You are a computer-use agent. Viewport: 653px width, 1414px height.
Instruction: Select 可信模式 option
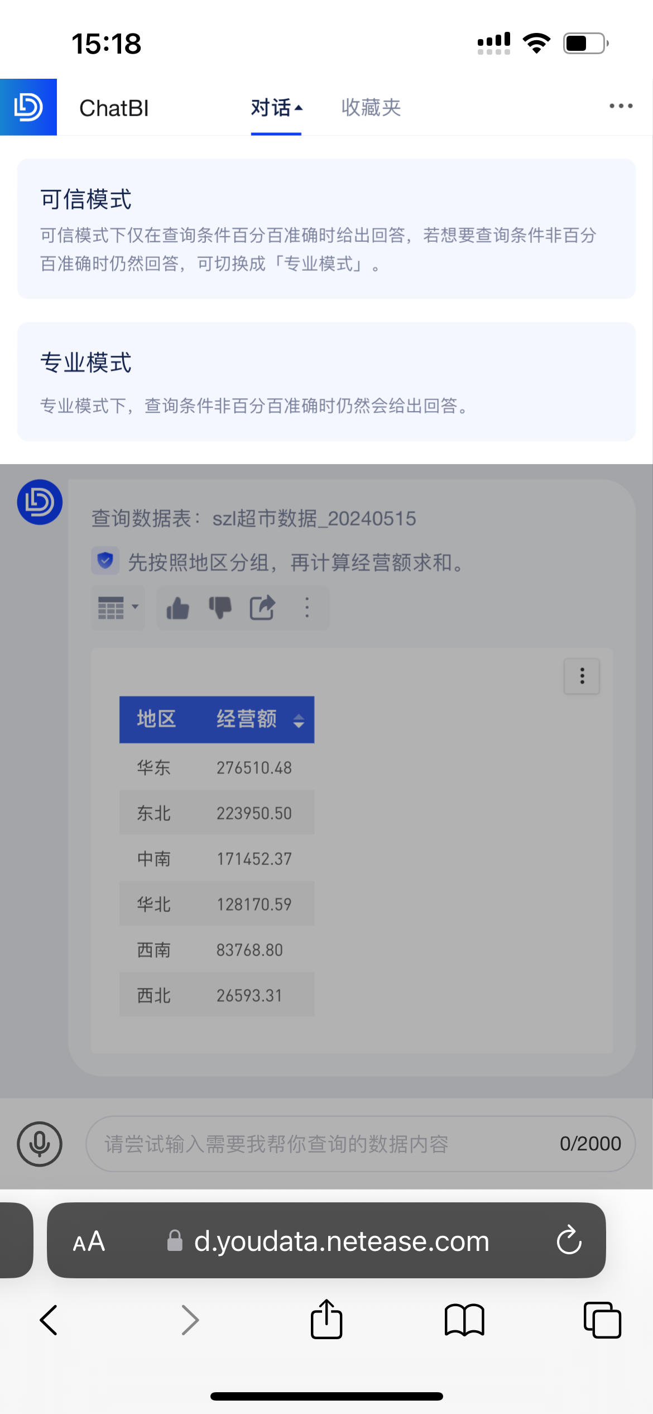point(326,229)
